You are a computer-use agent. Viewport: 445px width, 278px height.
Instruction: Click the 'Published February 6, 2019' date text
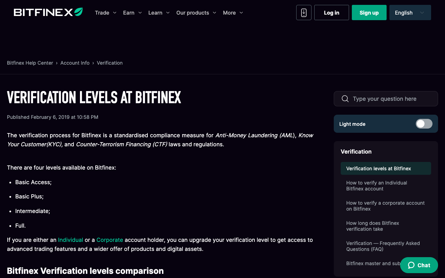(x=52, y=117)
